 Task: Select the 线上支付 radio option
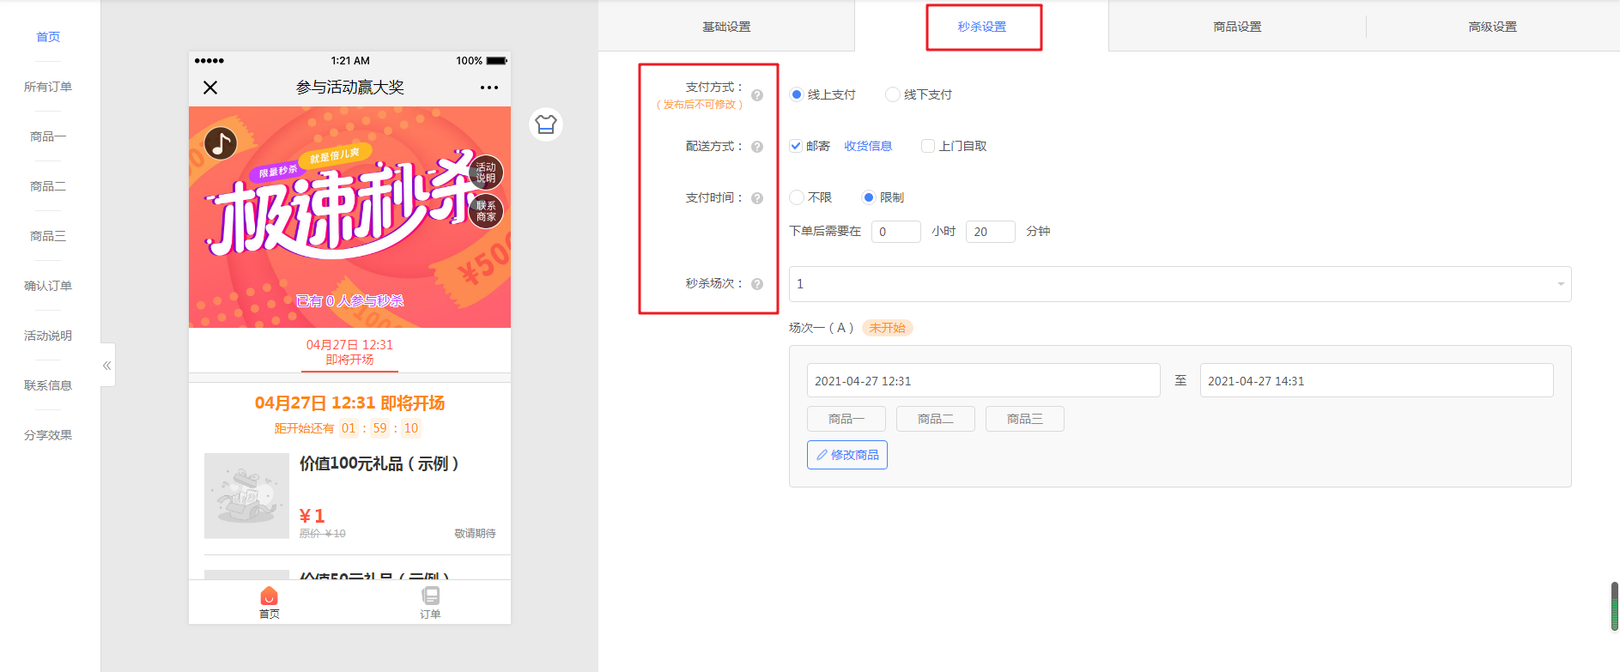(x=797, y=94)
